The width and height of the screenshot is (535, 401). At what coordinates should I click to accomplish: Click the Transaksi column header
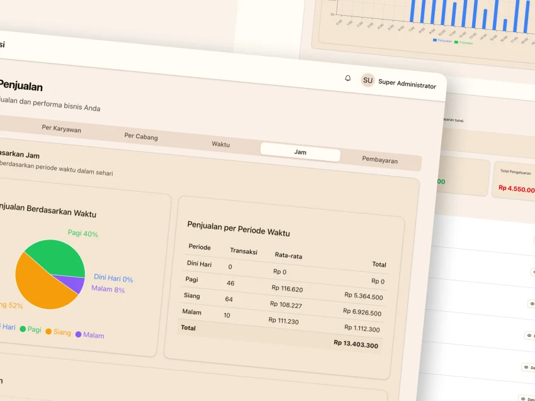[x=244, y=251]
